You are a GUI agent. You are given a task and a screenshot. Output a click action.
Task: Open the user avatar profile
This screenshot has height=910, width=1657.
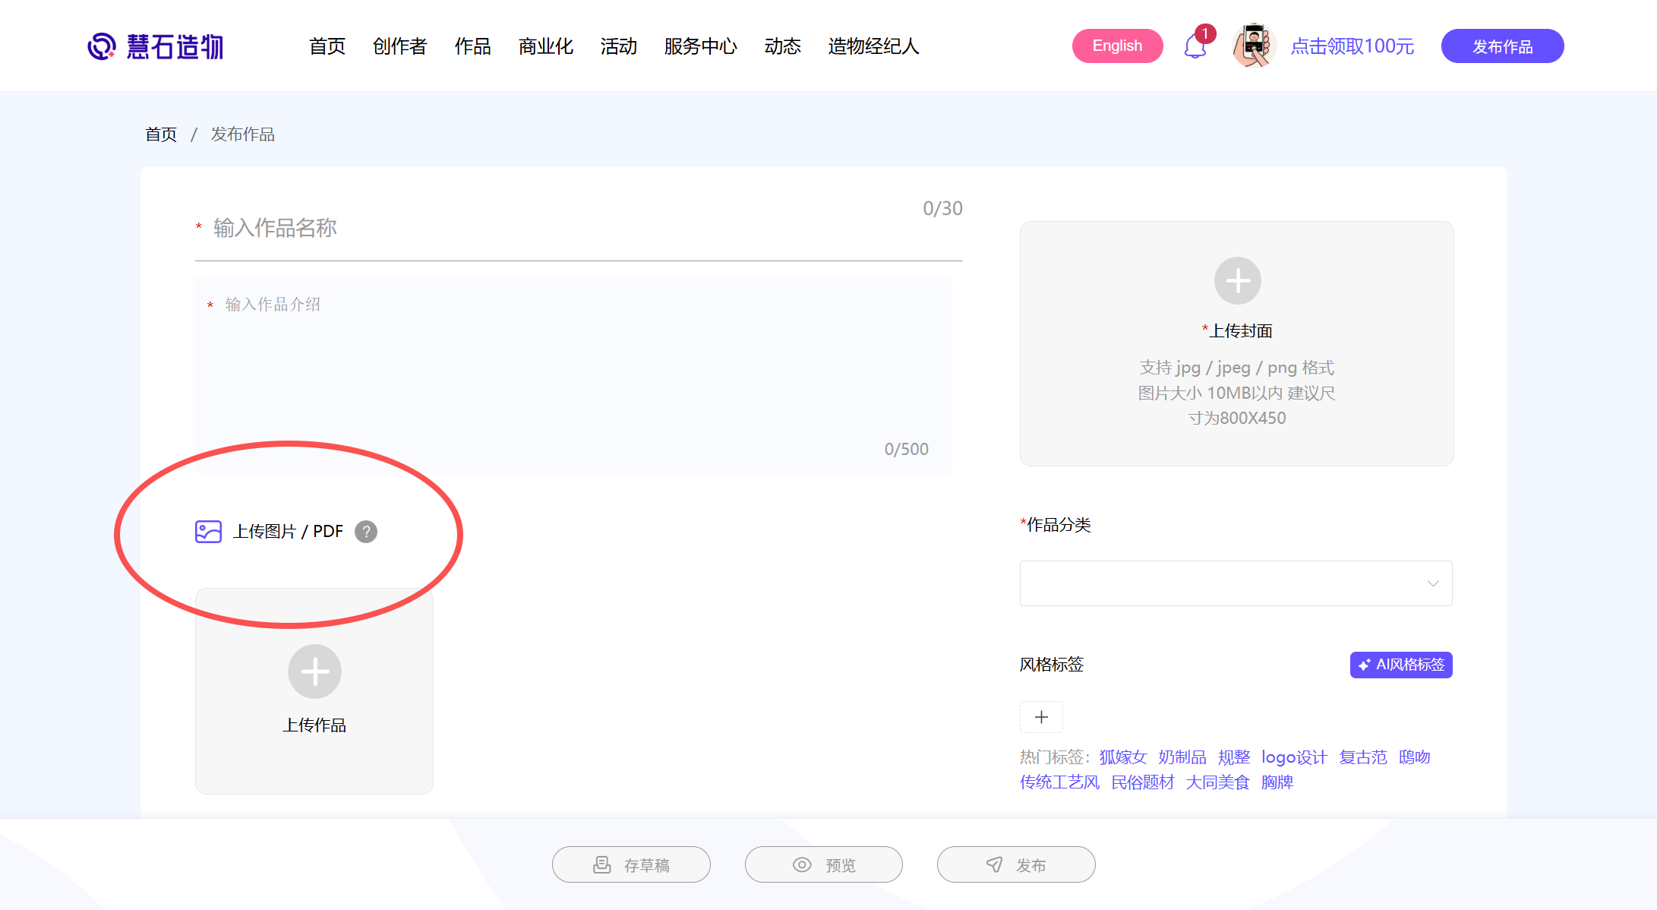[x=1253, y=46]
